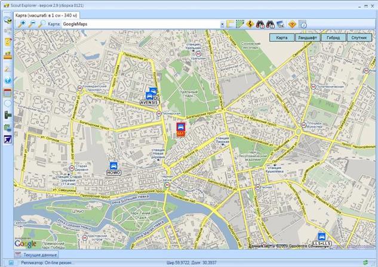Click the zoom in magnifier icon
The image size is (378, 267).
click(21, 24)
